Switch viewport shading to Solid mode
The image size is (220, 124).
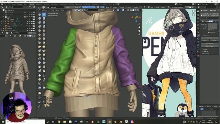tap(133, 10)
